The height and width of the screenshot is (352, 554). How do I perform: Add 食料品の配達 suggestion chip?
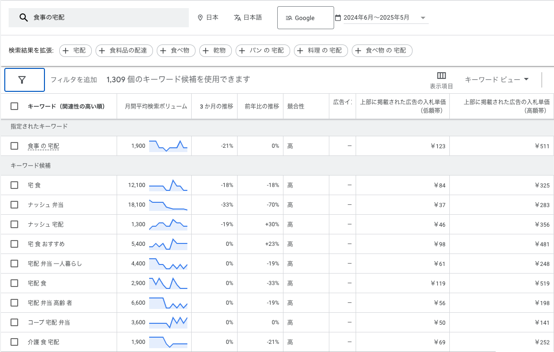pos(124,51)
